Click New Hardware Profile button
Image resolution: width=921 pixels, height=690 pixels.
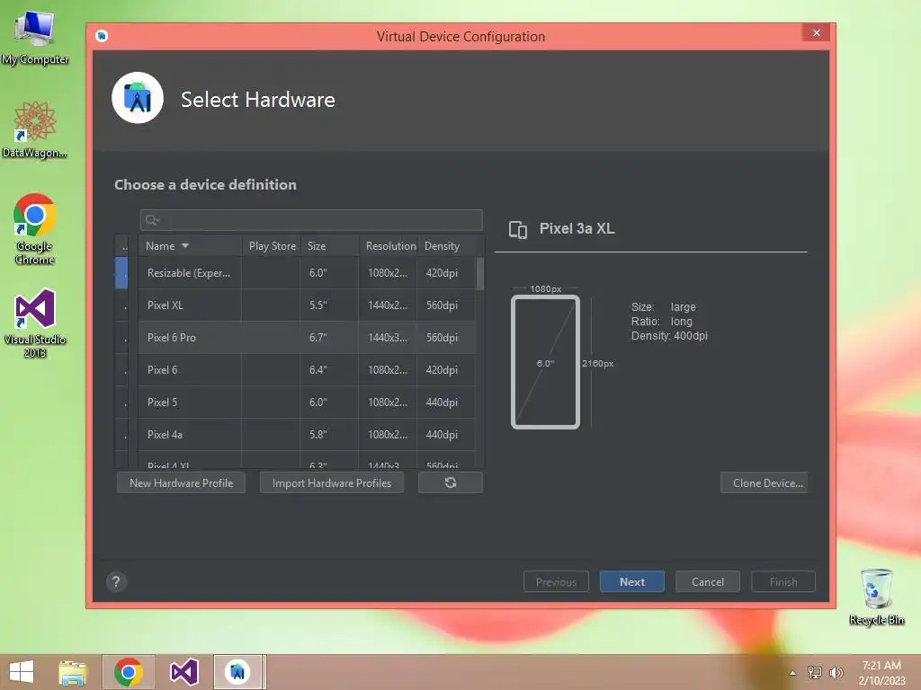(181, 482)
